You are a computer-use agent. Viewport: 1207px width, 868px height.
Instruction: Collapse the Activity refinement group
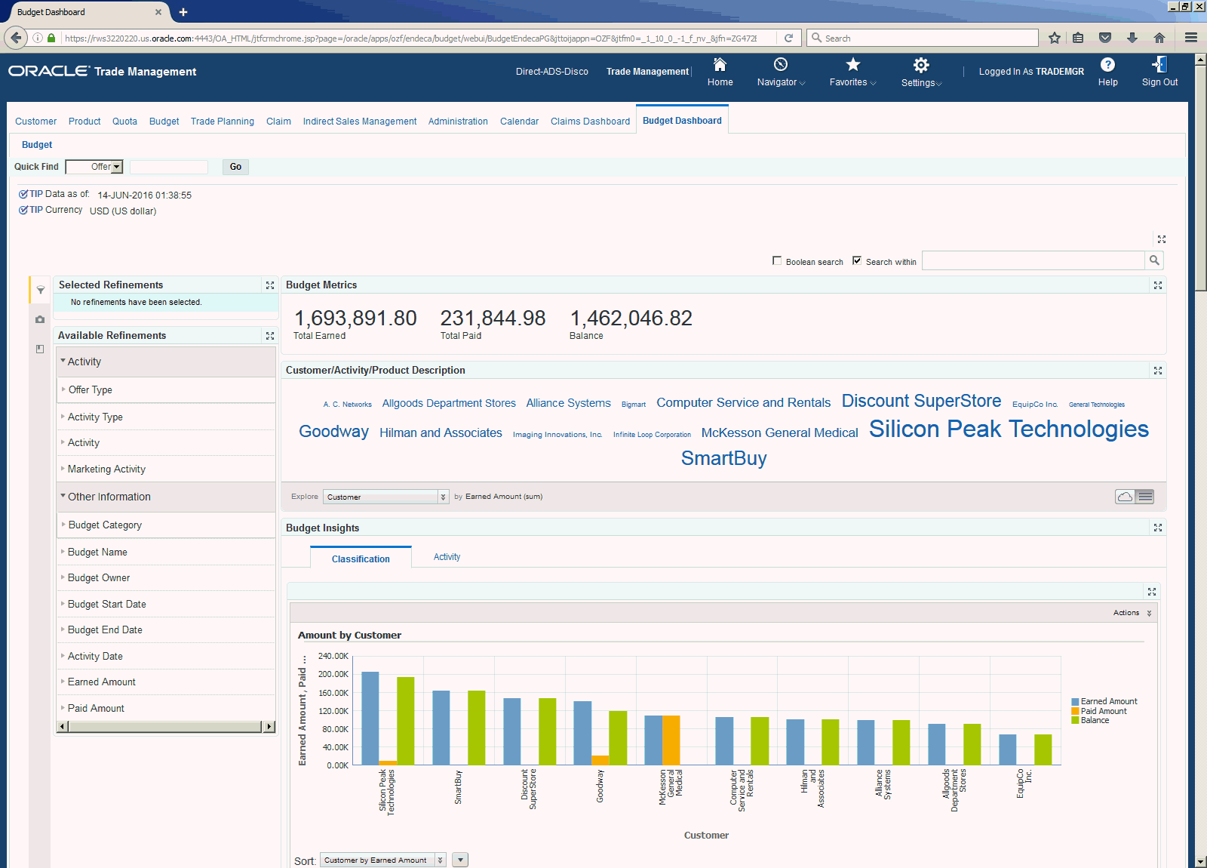(63, 361)
